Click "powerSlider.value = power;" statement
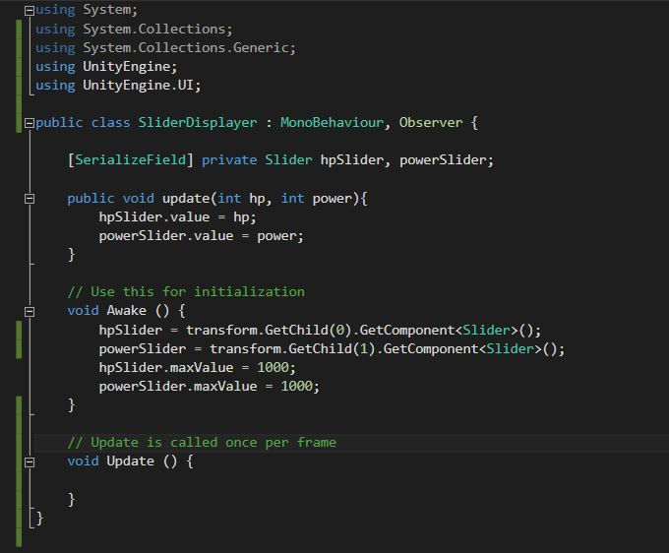The image size is (669, 553). pyautogui.click(x=202, y=236)
